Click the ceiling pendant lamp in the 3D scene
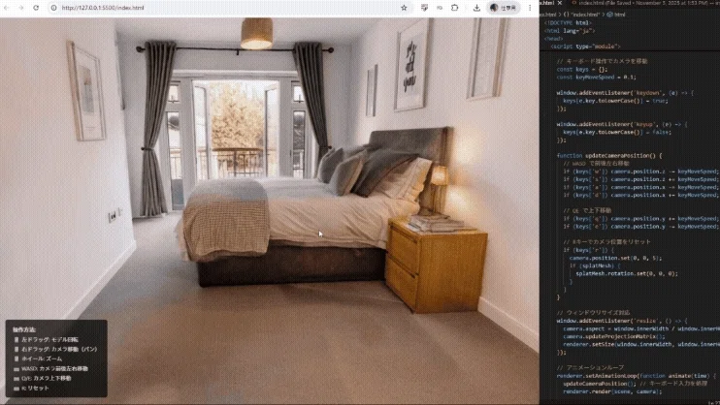 (257, 34)
